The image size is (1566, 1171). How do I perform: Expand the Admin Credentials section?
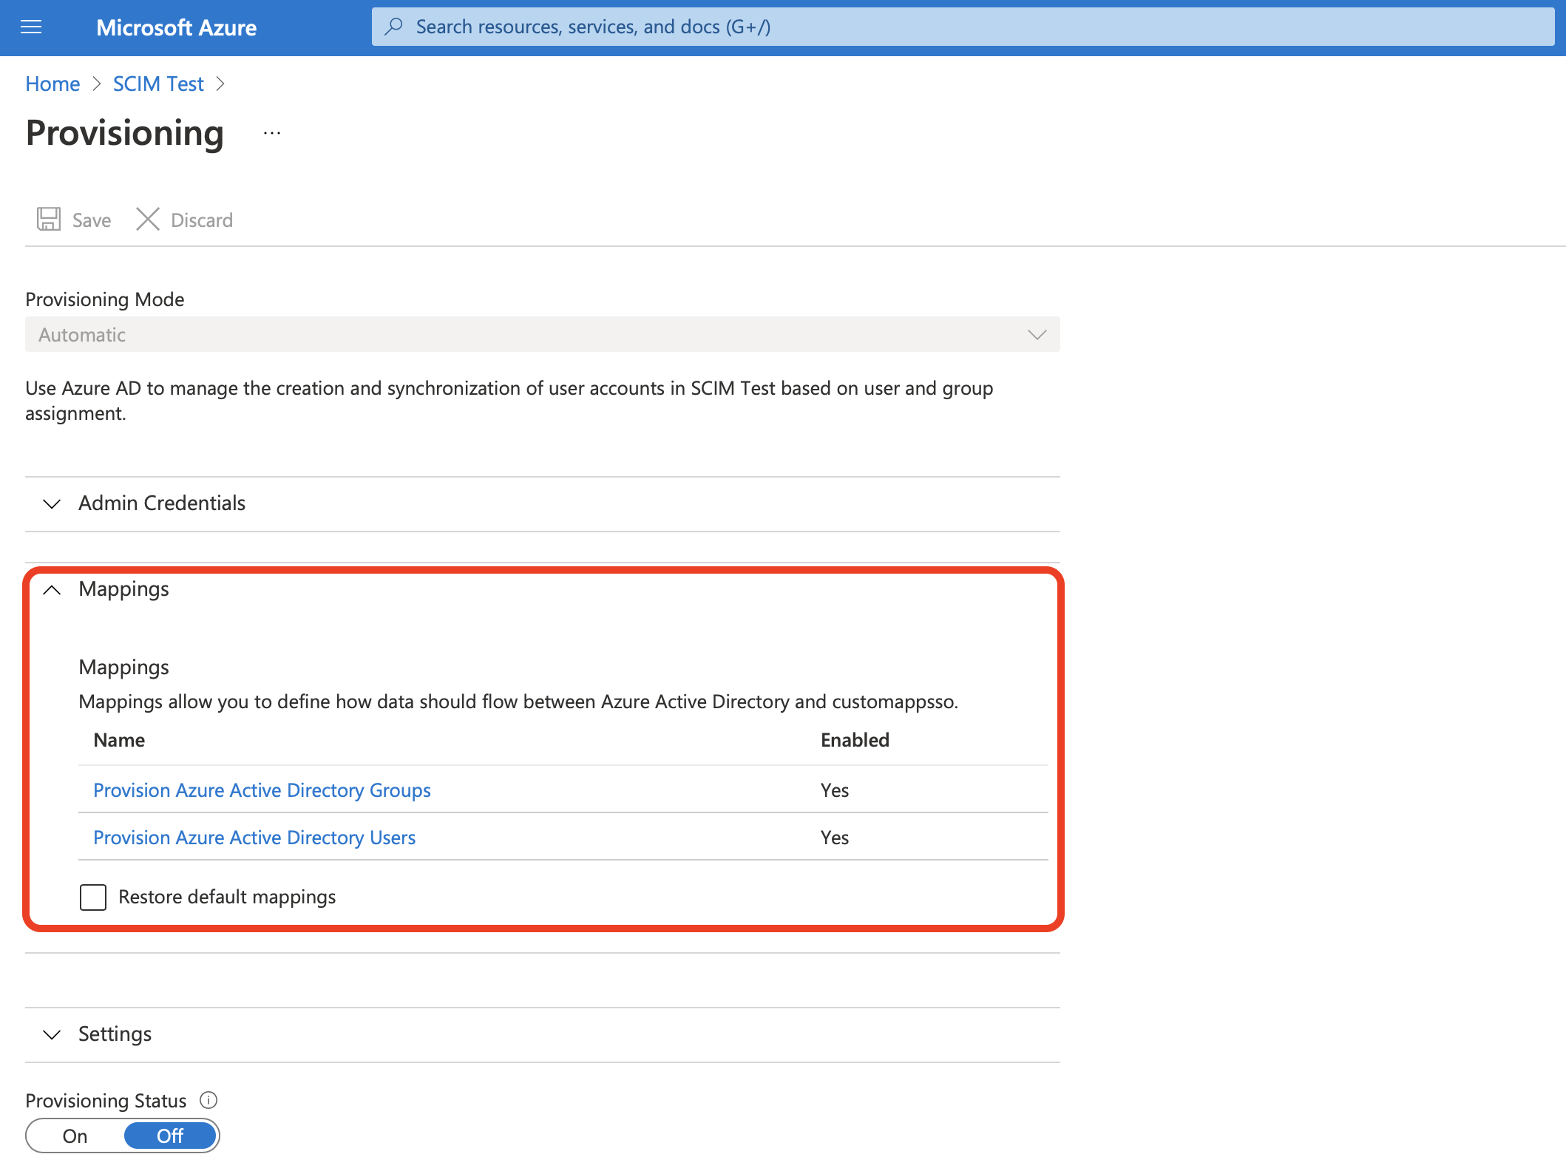click(543, 503)
